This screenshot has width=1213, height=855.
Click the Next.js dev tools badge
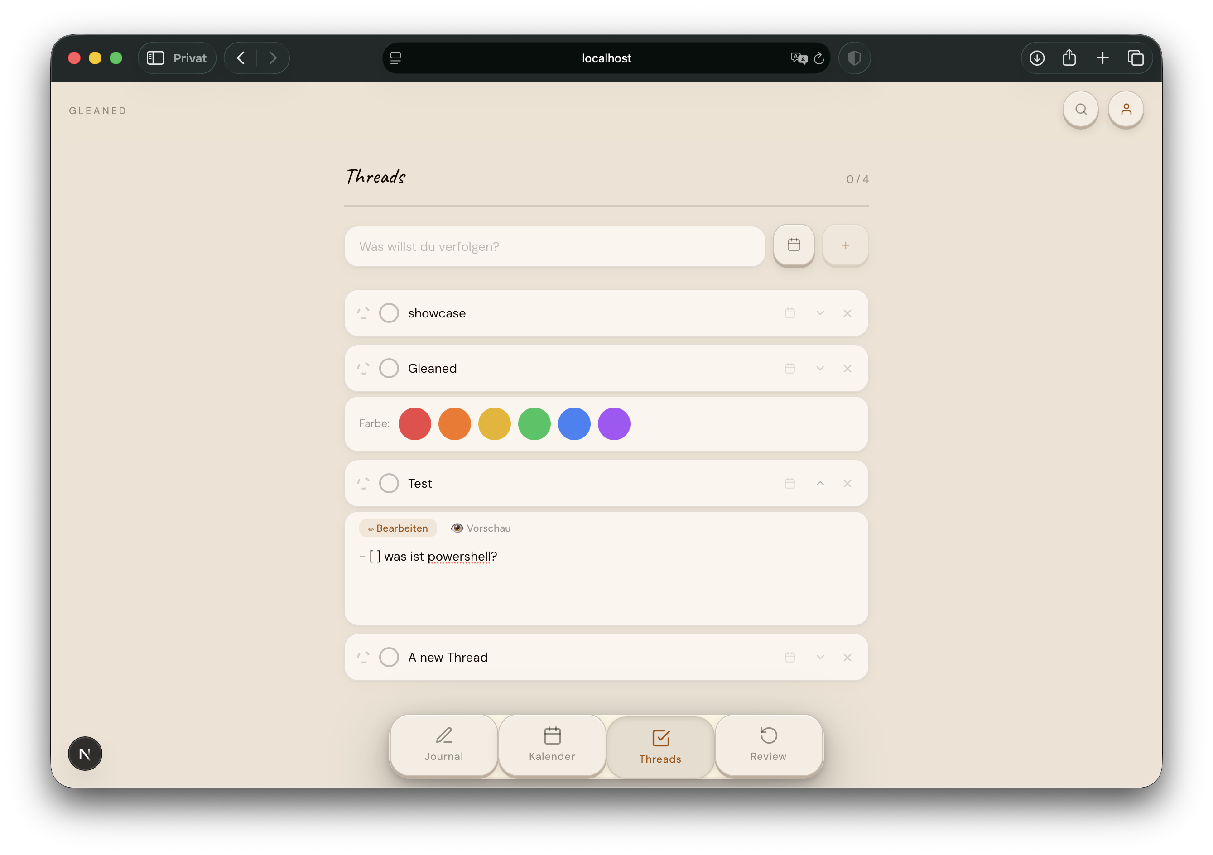tap(85, 753)
